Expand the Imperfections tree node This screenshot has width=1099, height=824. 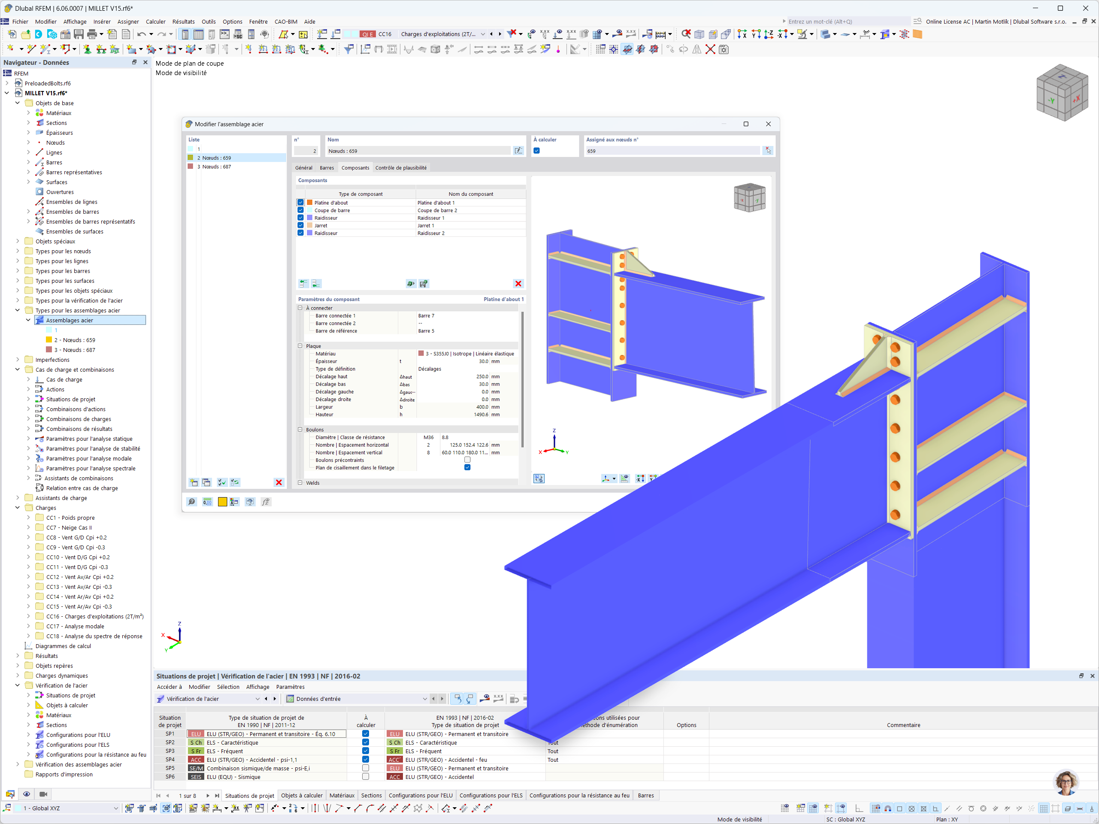pyautogui.click(x=18, y=360)
